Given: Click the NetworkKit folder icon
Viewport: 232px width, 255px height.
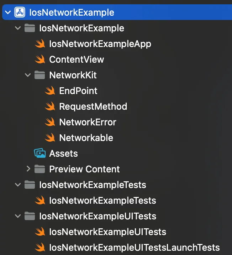Looking at the screenshot, I should tap(39, 75).
